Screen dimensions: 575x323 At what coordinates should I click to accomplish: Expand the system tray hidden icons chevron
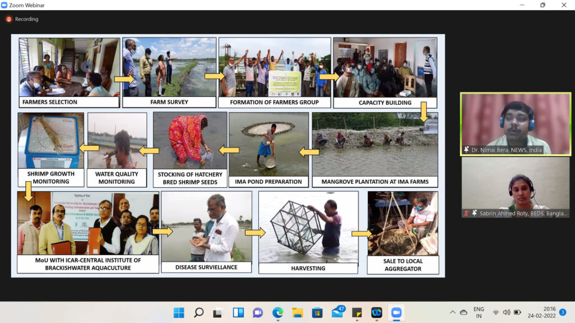click(x=453, y=312)
